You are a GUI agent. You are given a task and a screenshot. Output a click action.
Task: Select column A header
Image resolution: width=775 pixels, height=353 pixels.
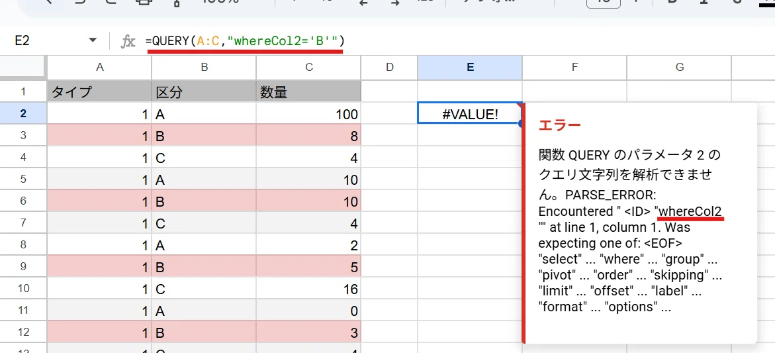click(99, 68)
